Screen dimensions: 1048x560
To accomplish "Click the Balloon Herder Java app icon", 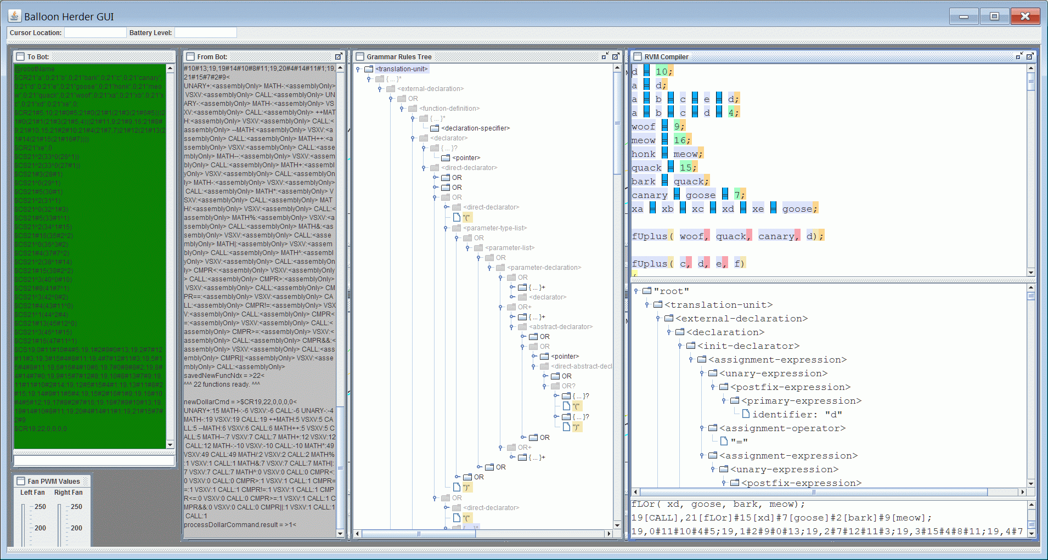I will click(x=15, y=16).
